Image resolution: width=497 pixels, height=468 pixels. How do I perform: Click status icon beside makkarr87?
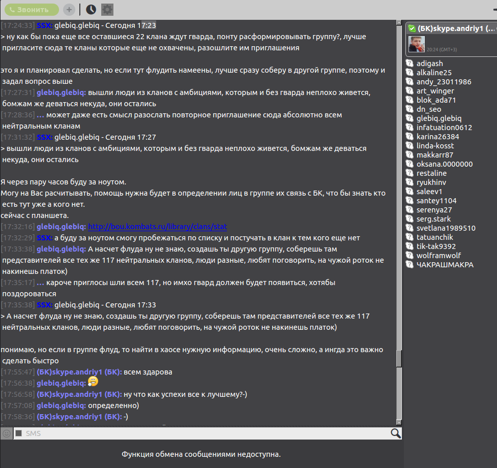coord(410,155)
